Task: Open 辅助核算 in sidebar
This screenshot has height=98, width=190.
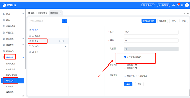Action: coord(13,81)
